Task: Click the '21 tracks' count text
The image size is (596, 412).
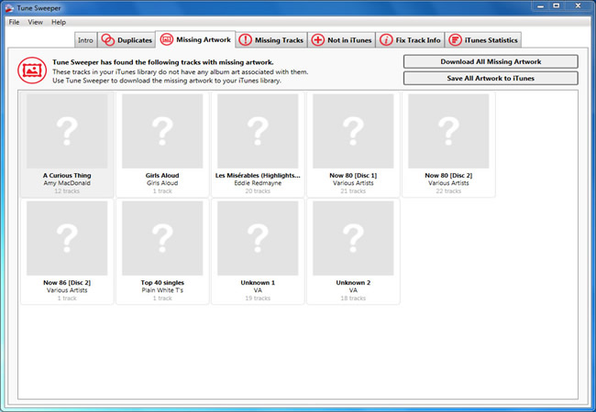Action: tap(353, 190)
